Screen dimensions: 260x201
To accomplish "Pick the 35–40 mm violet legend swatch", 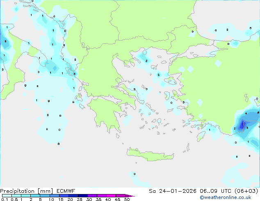I will [x=101, y=196].
